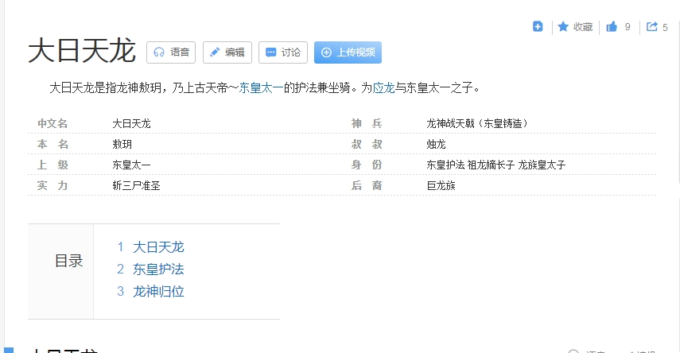
Task: Click the page title 大日天龙
Action: tap(82, 51)
